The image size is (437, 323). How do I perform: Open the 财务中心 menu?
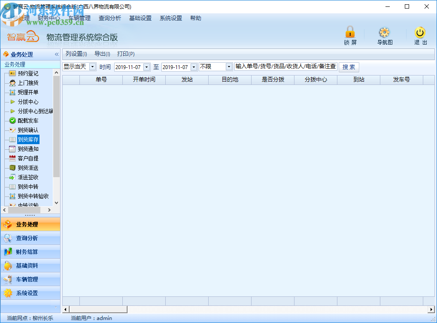[x=49, y=18]
